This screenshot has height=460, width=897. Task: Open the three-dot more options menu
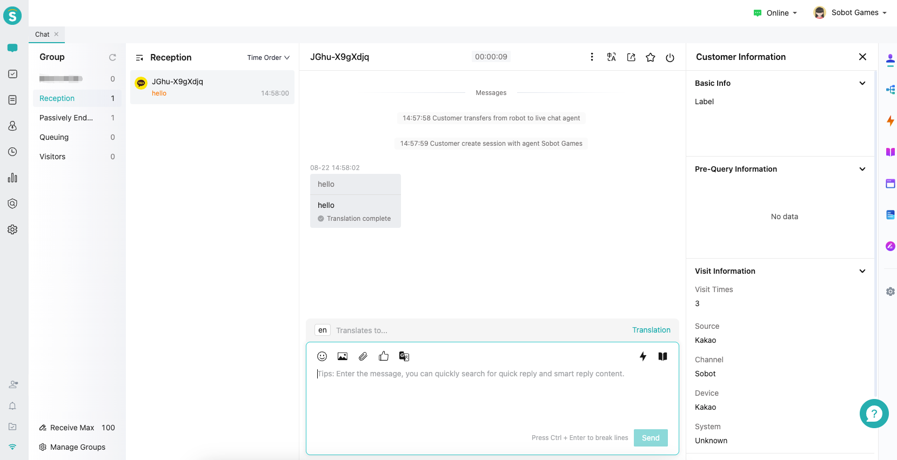tap(592, 57)
